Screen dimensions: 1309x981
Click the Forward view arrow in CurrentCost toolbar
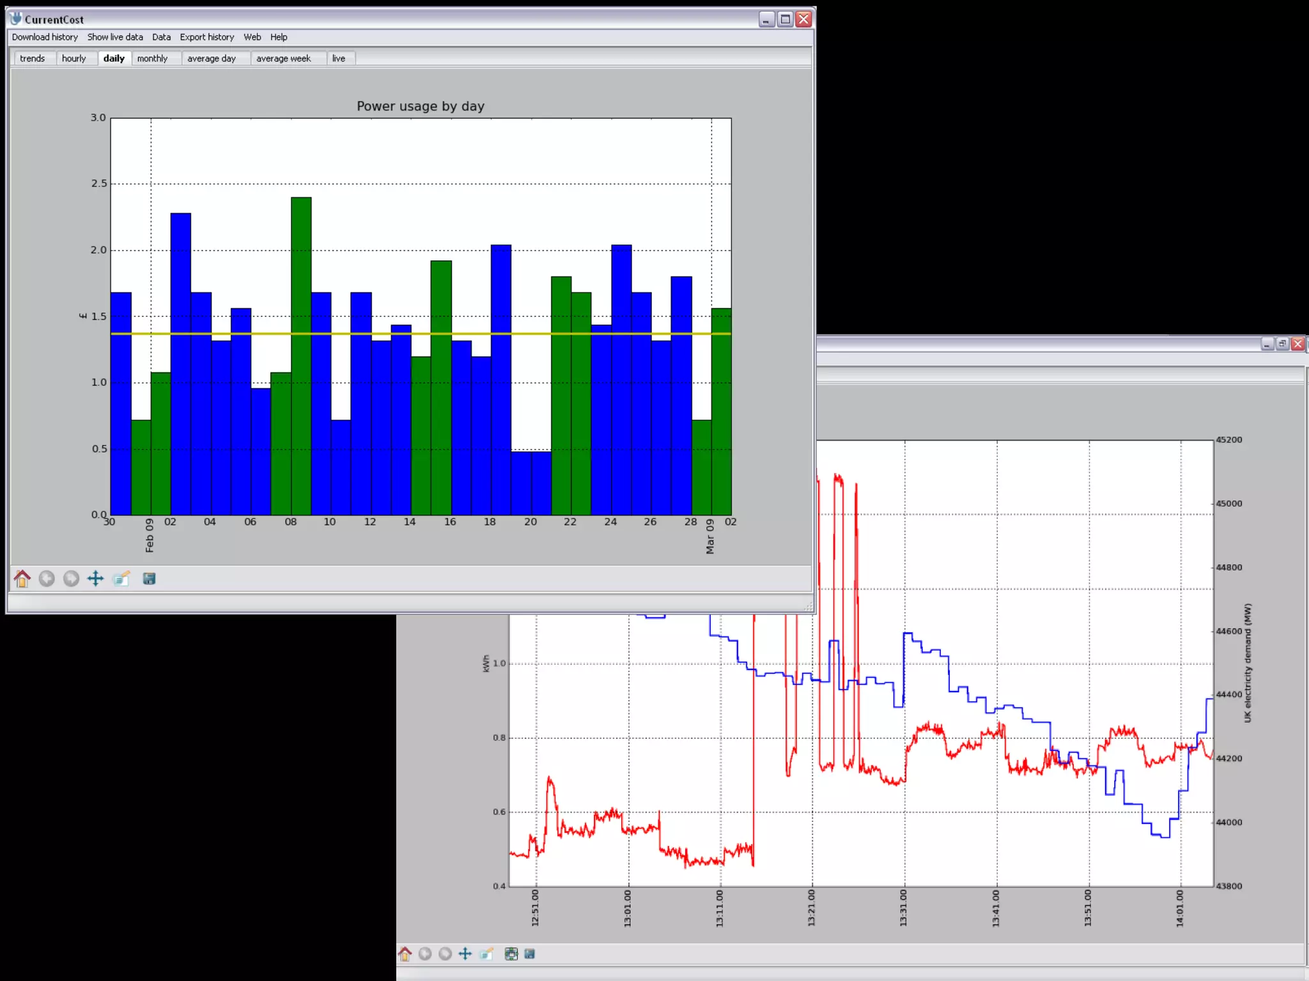[x=71, y=579]
